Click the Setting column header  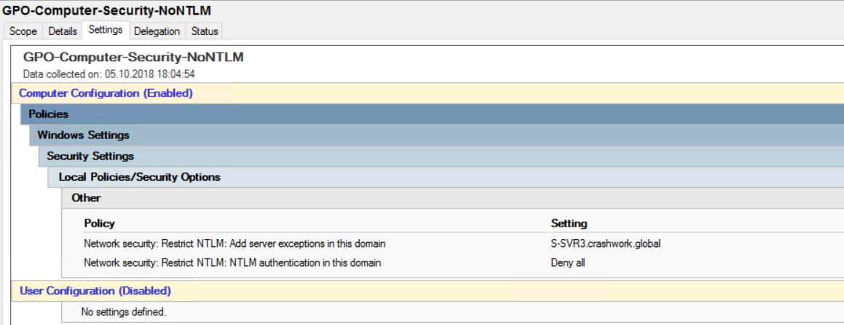point(569,223)
